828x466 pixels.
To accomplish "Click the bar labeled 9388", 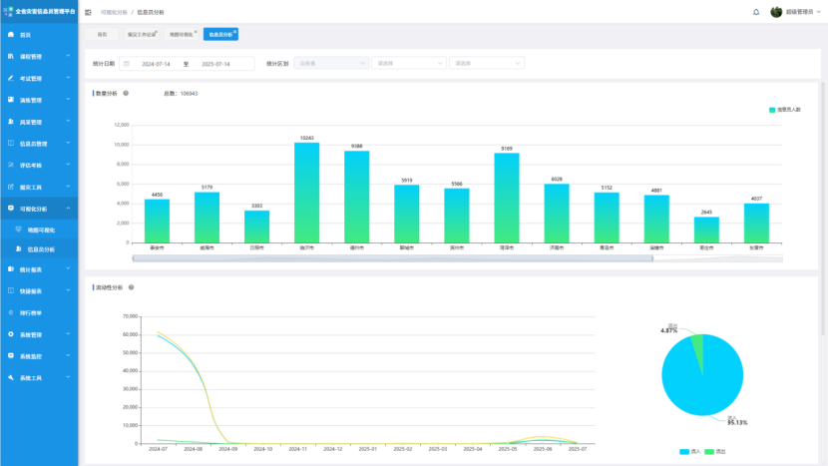I will 357,197.
